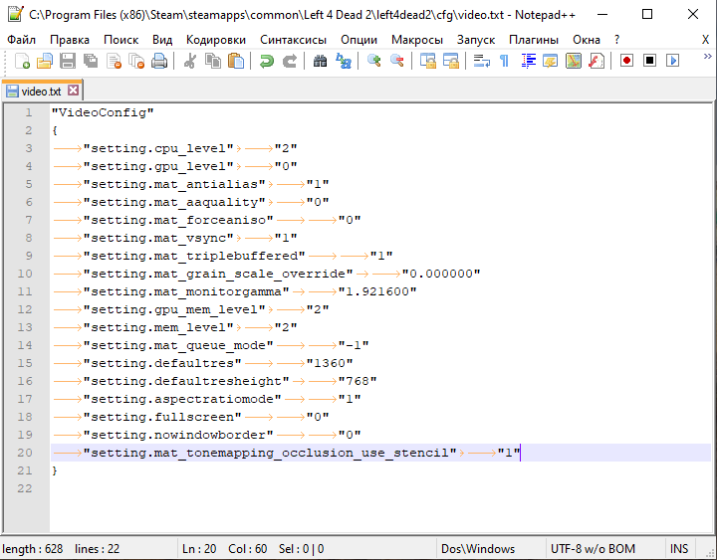Image resolution: width=717 pixels, height=560 pixels.
Task: Print the document with printer icon
Action: 159,61
